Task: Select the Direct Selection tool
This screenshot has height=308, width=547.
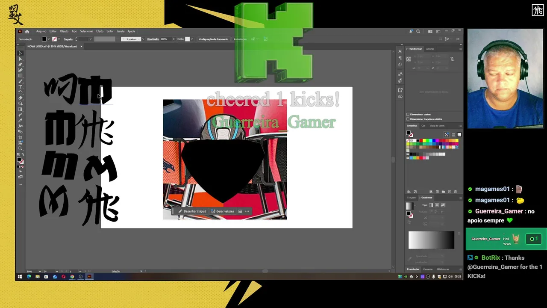Action: pos(20,59)
